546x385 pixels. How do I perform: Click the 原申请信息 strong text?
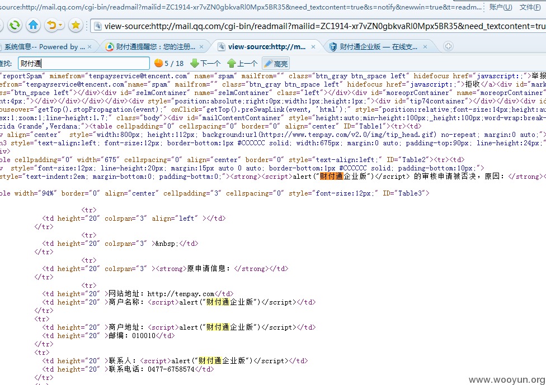tap(209, 268)
